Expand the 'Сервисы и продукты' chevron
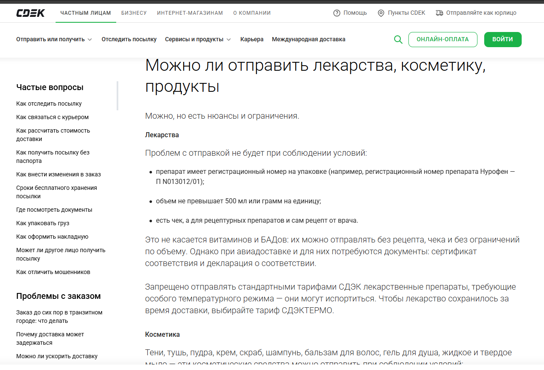The height and width of the screenshot is (370, 544). (x=229, y=40)
